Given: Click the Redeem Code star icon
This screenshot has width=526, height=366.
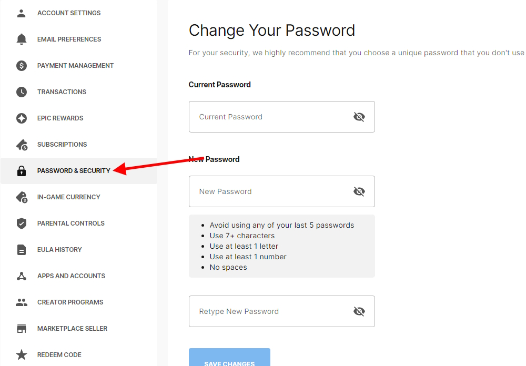Looking at the screenshot, I should point(21,354).
